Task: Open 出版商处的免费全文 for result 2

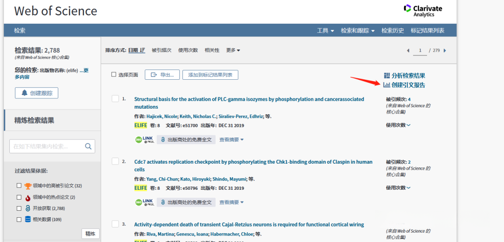Action: [x=186, y=202]
